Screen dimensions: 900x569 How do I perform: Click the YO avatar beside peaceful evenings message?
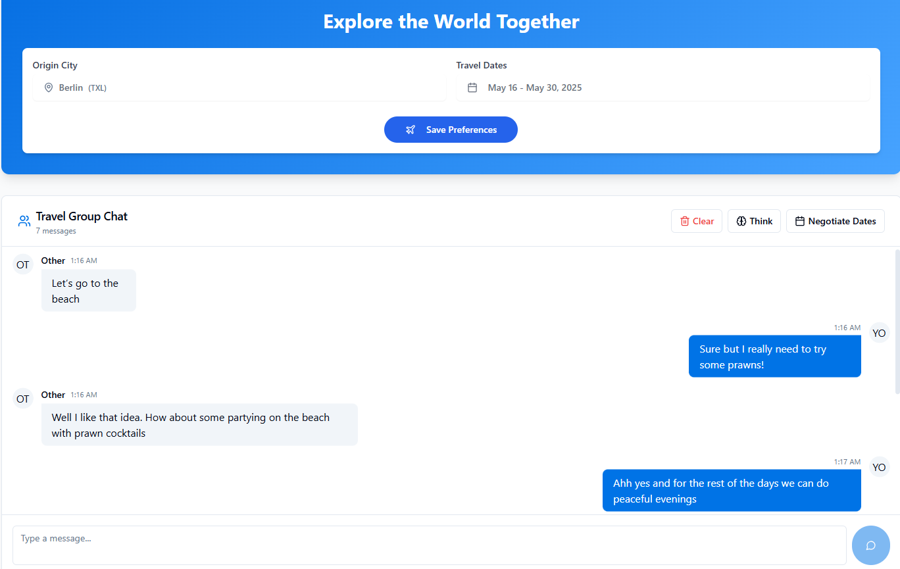879,467
